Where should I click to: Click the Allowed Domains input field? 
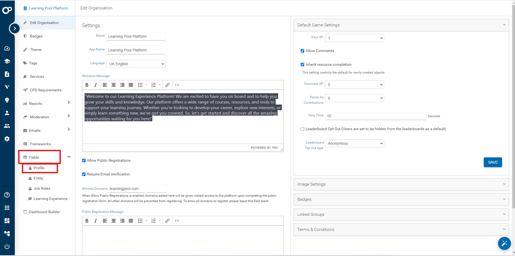[137, 189]
